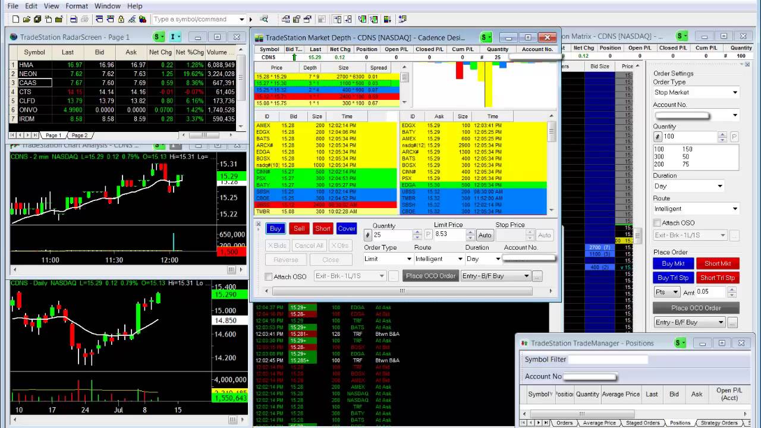
Task: Switch to the Staged Orders tab
Action: (643, 423)
